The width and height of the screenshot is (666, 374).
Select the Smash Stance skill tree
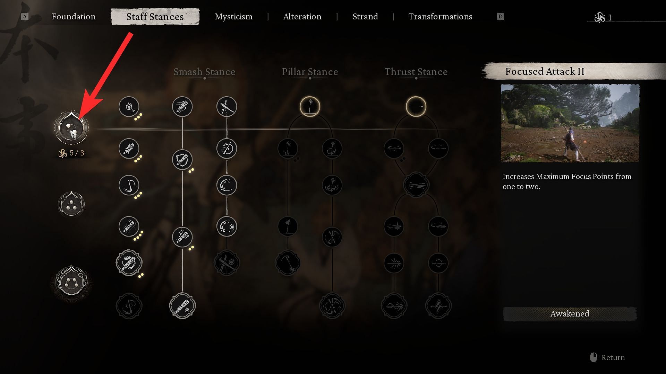click(x=204, y=72)
